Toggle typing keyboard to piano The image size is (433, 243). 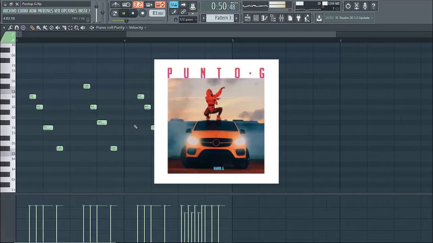pyautogui.click(x=174, y=5)
